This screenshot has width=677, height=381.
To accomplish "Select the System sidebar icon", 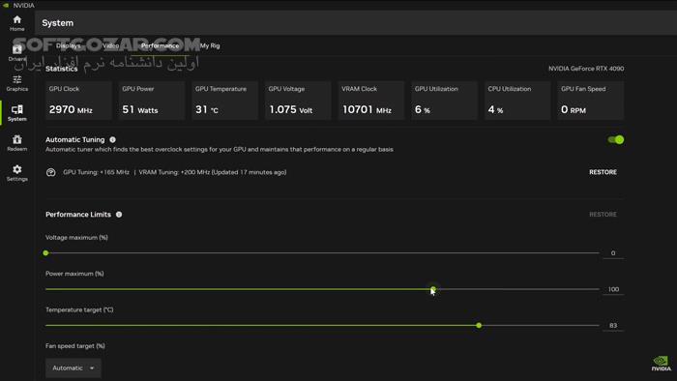I will (16, 113).
